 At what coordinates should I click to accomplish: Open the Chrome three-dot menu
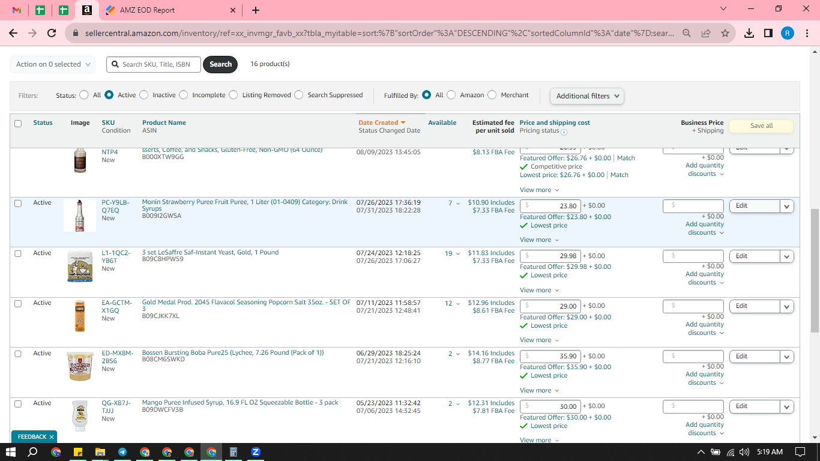(x=806, y=34)
